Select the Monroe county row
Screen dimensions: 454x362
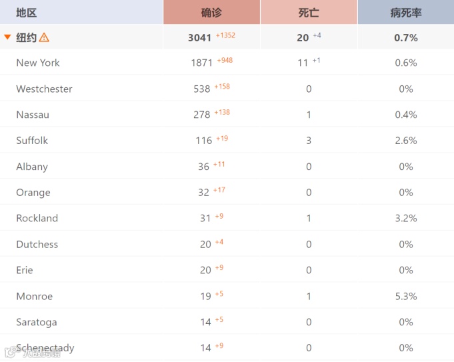(x=227, y=296)
